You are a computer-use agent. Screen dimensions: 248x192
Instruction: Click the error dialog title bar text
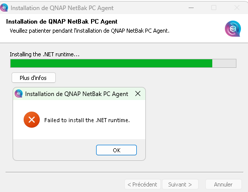click(76, 94)
